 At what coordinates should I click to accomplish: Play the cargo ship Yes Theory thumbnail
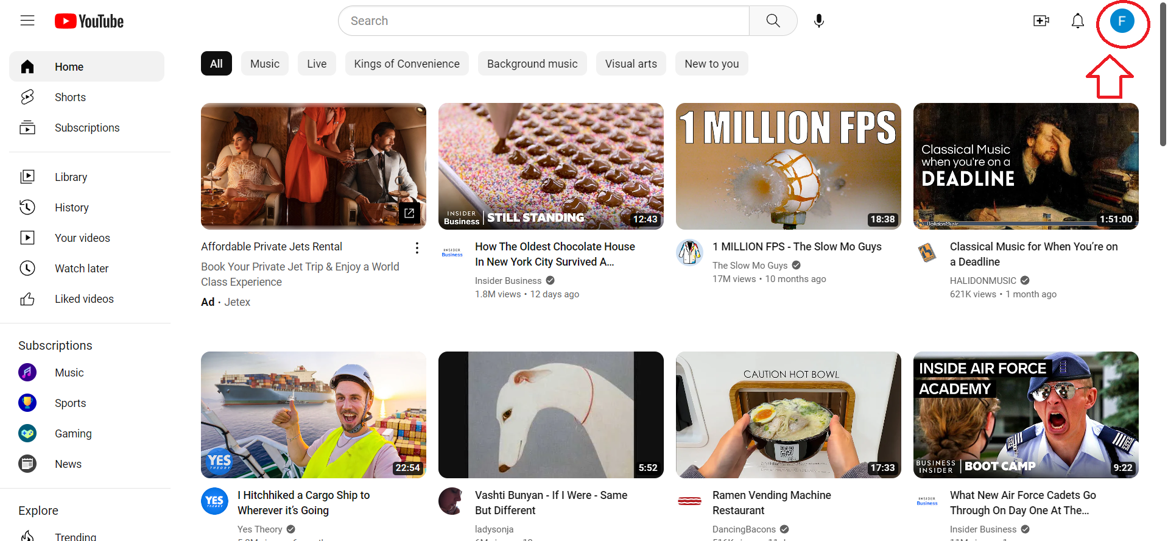[x=314, y=415]
